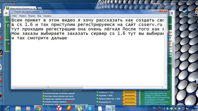Click Chrome user profile button in the title bar
Screen dimensions: 198x111
click(x=155, y=5)
